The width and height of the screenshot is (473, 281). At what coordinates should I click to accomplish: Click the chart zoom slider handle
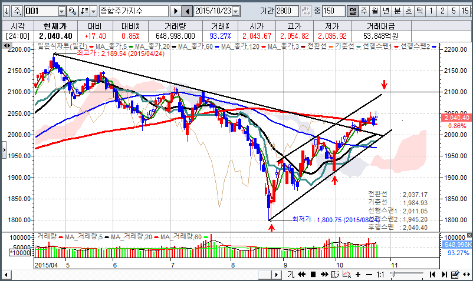tap(394, 275)
